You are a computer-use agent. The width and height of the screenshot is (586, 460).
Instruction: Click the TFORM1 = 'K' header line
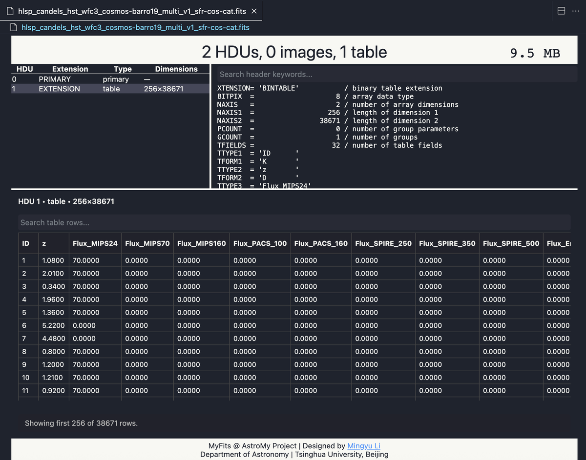(258, 161)
